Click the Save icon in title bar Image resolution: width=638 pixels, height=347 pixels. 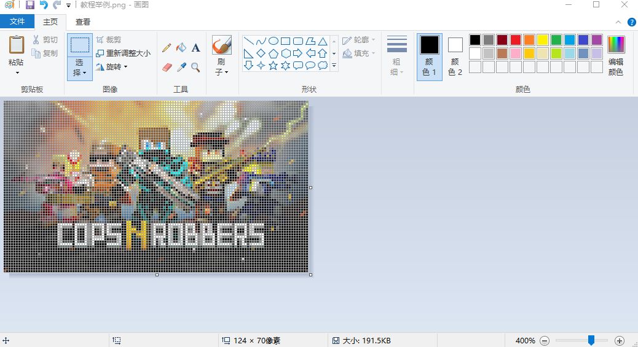(30, 5)
